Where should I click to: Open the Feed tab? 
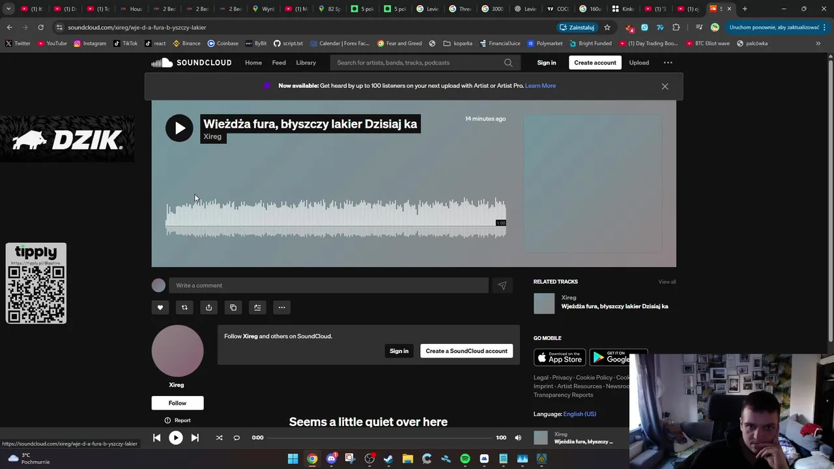tap(279, 63)
